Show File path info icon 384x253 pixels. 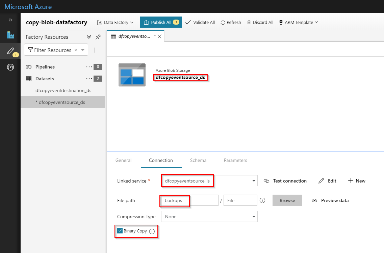(262, 200)
